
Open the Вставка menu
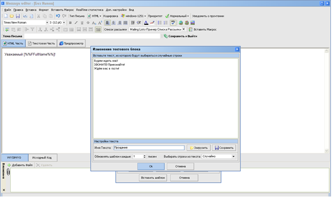click(x=31, y=10)
